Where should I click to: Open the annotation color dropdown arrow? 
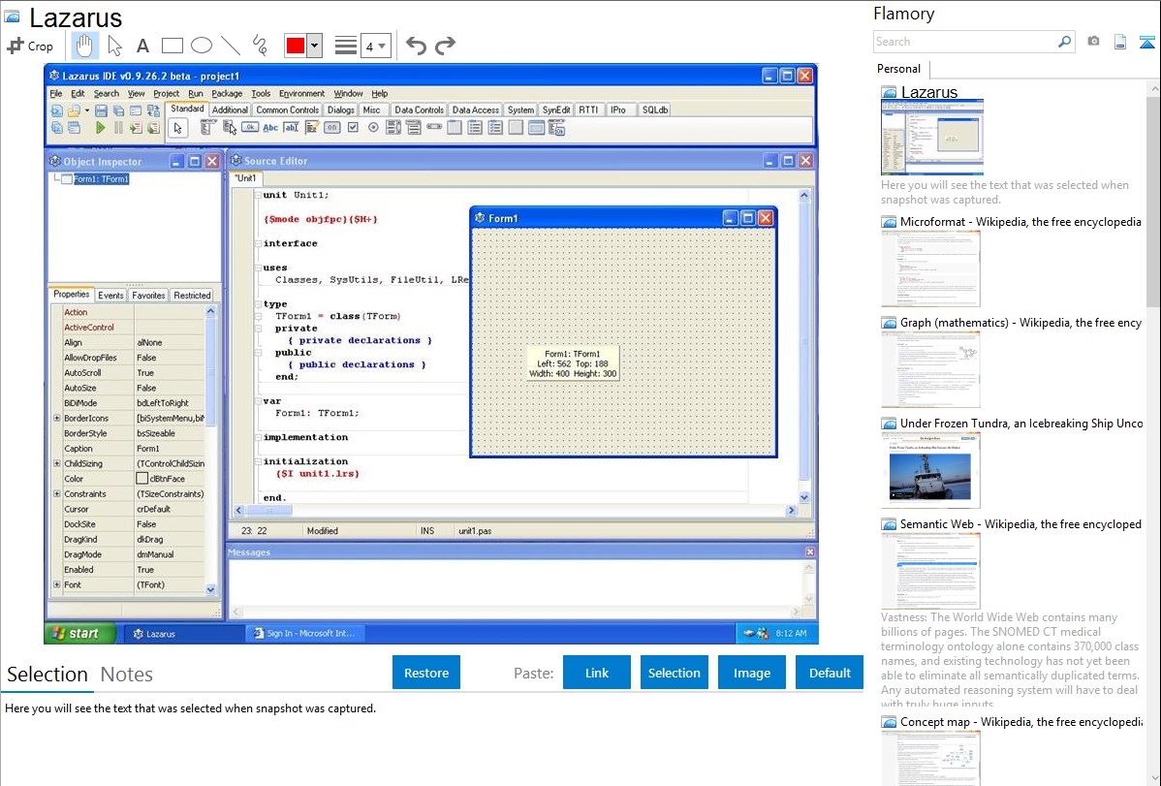pos(315,46)
